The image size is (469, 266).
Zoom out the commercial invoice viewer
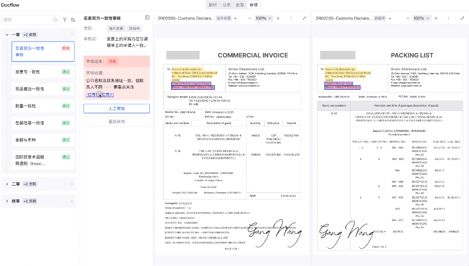click(x=248, y=18)
